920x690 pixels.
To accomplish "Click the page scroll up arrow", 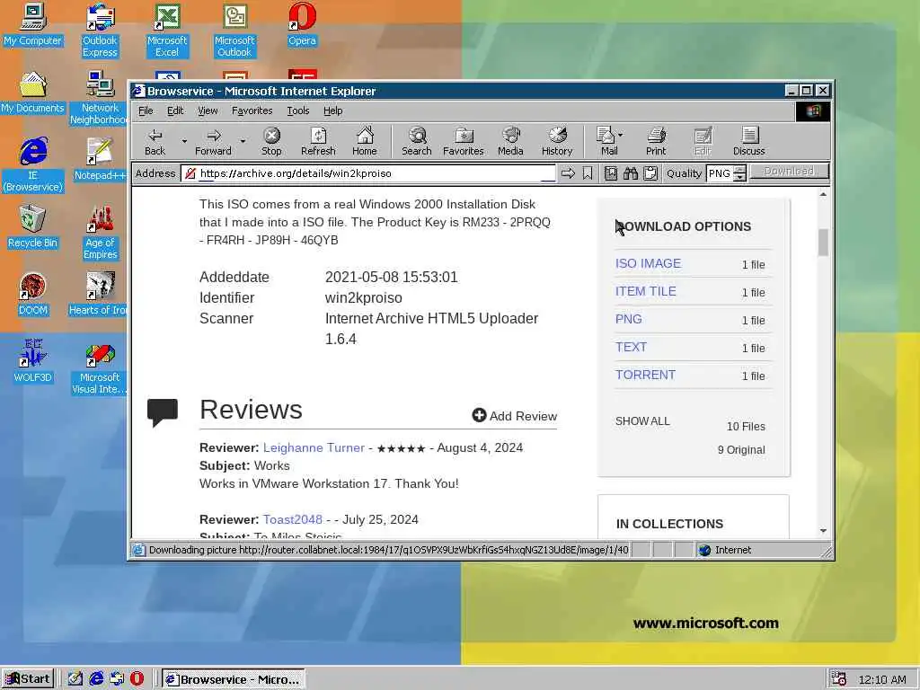I will (823, 194).
